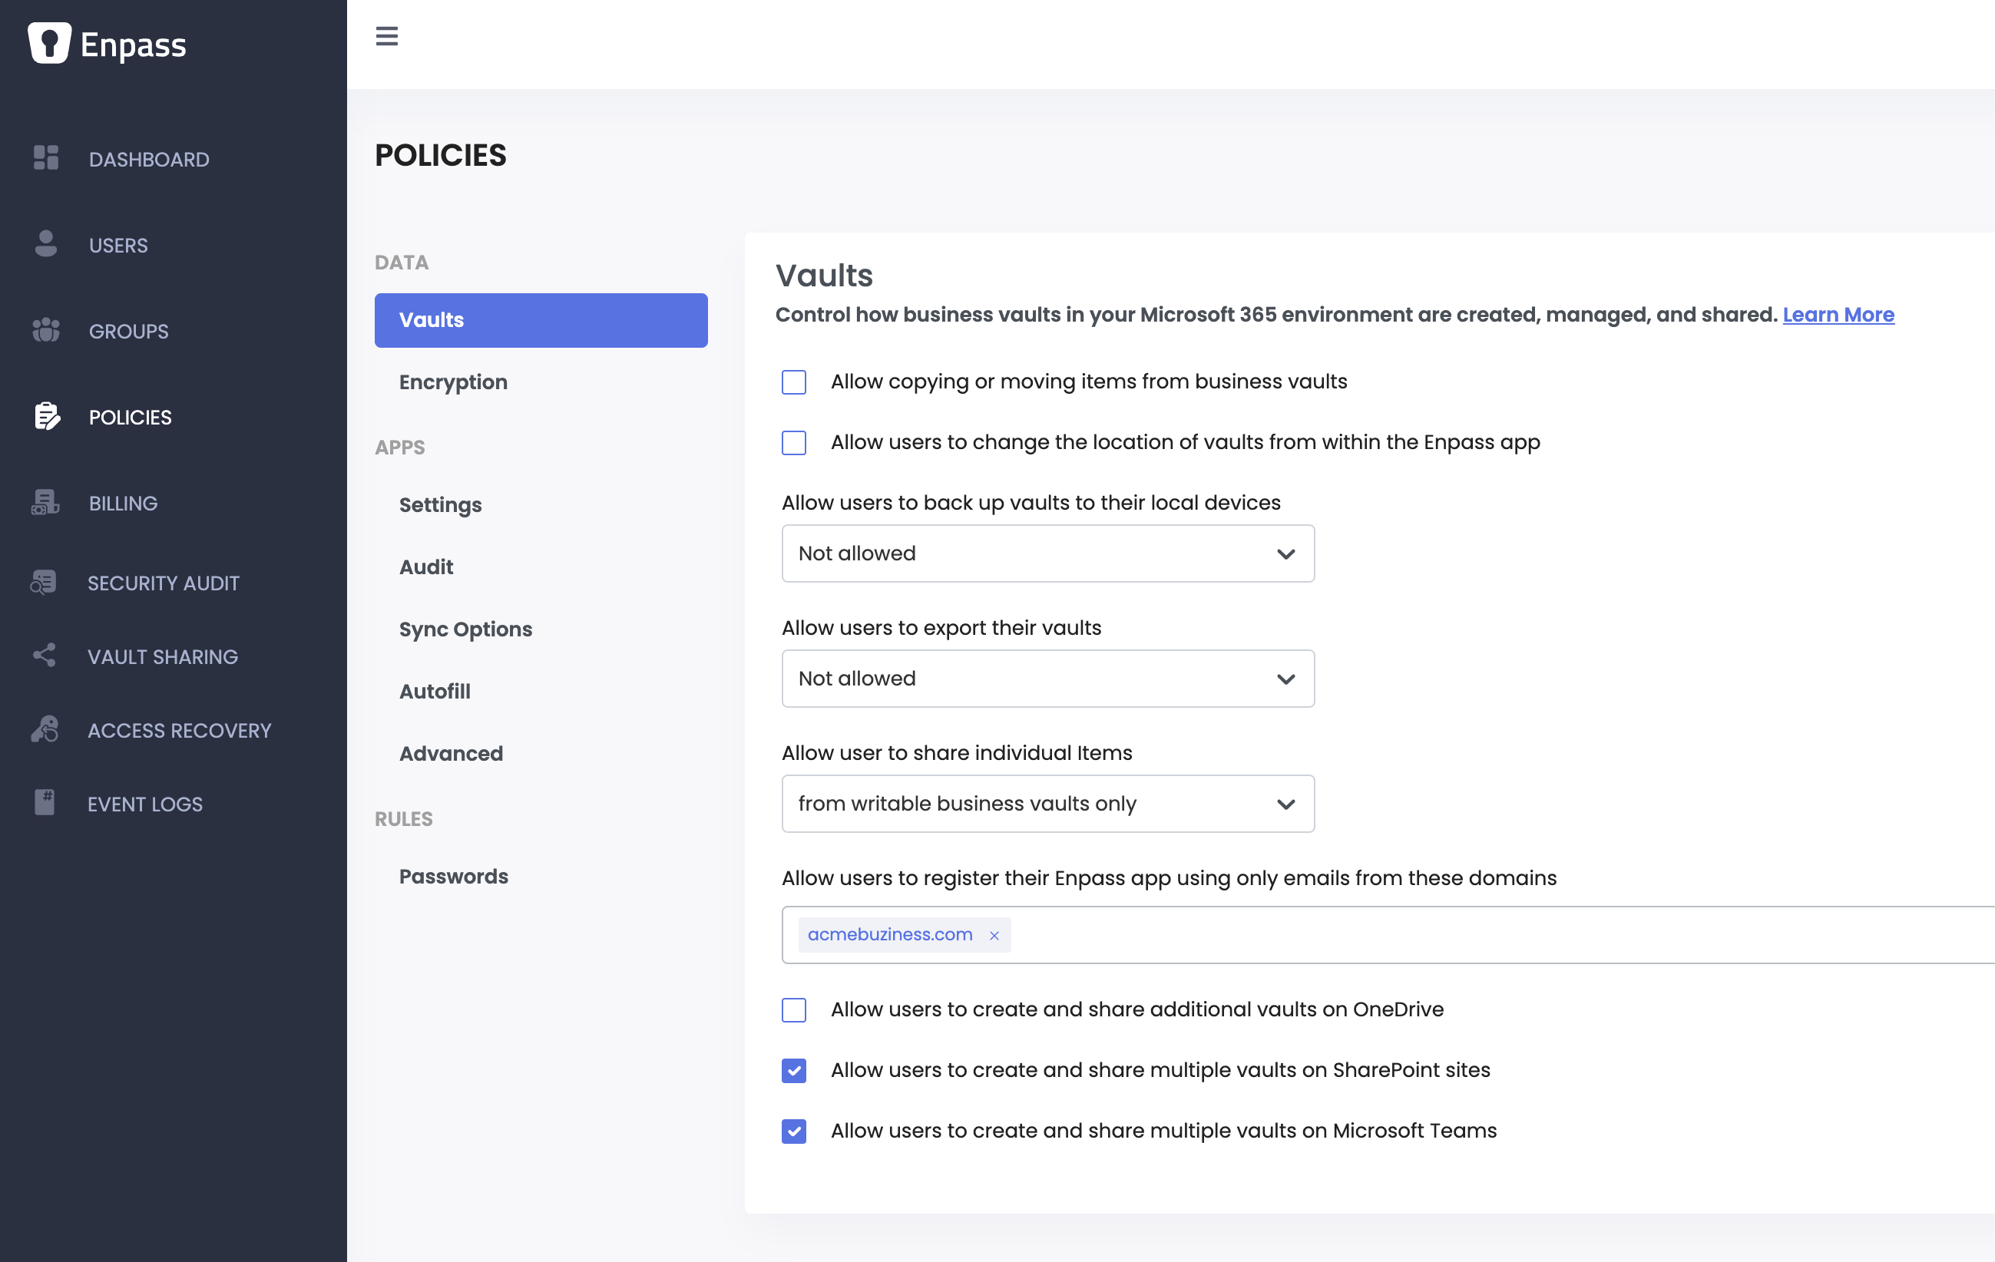Screen dimensions: 1995x1262
Task: Select the Vaults policy tab
Action: coord(541,320)
